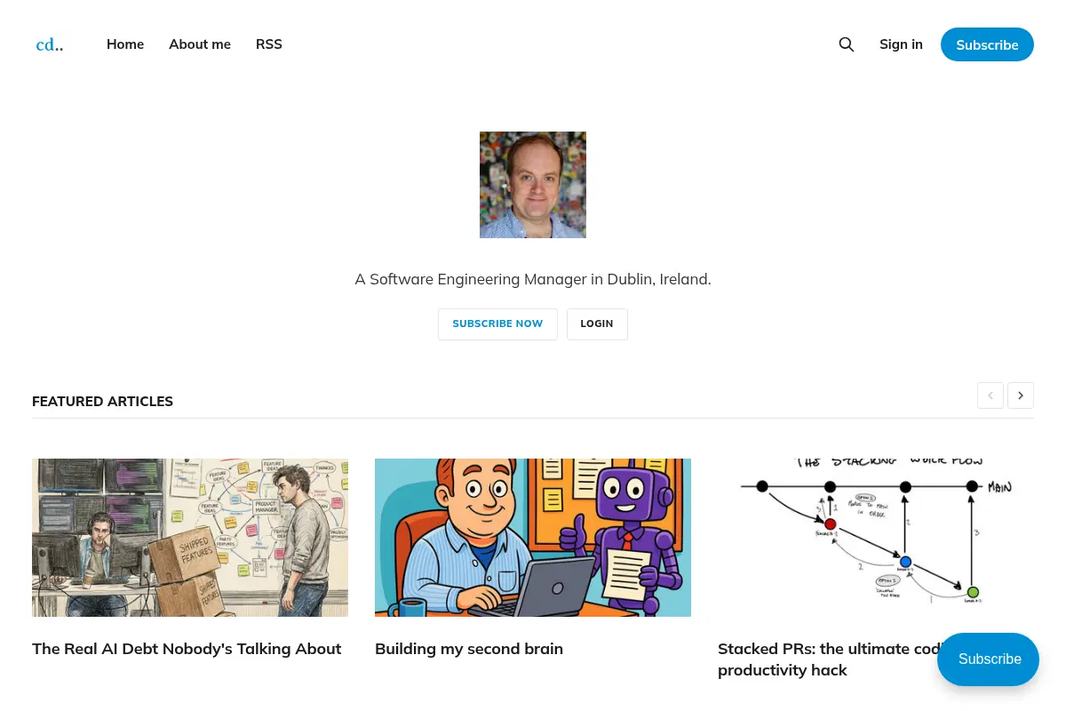The image size is (1066, 711).
Task: Open the Home menu item
Action: (125, 44)
